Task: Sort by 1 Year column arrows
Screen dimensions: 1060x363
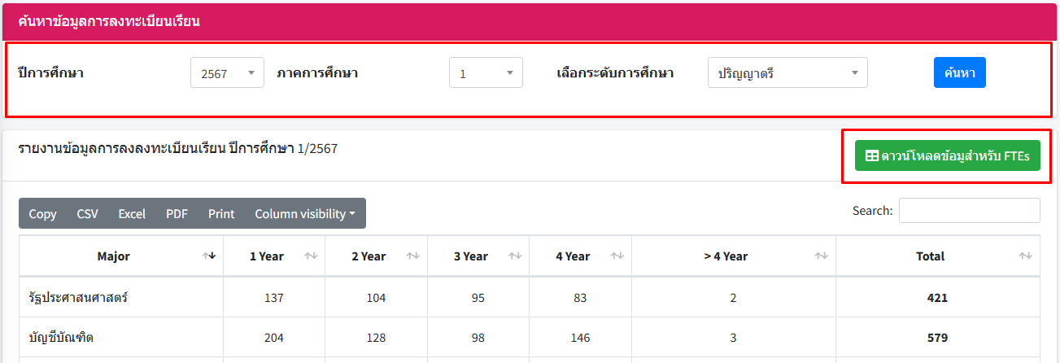Action: click(311, 256)
